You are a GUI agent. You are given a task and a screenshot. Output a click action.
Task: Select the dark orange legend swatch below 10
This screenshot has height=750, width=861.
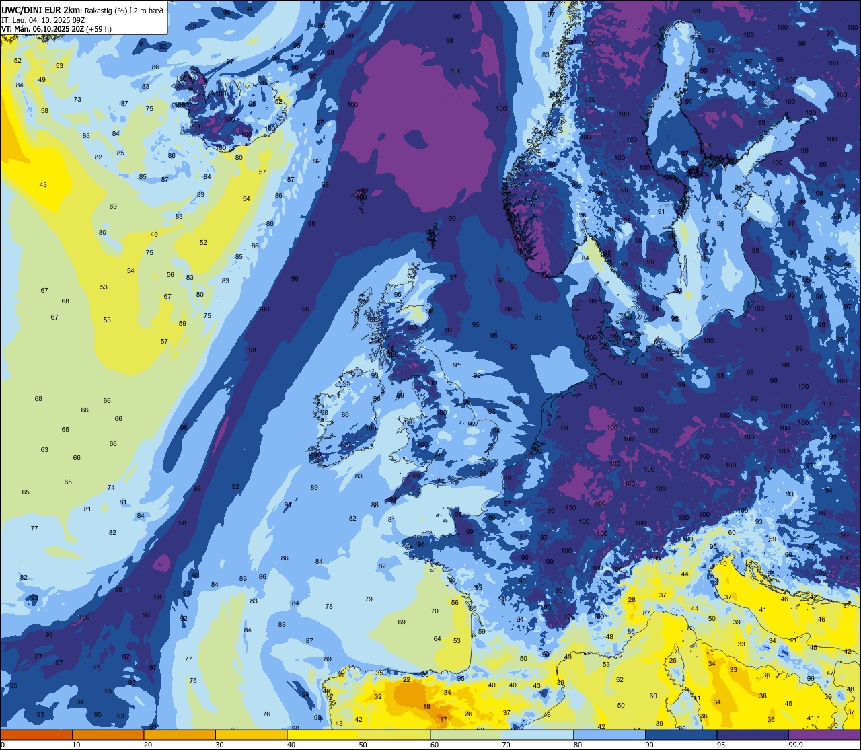[36, 735]
